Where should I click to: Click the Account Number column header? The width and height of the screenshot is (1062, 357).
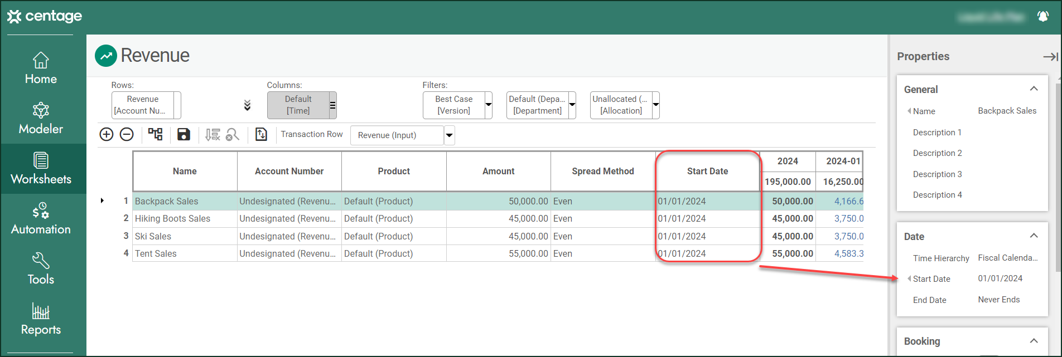tap(289, 172)
